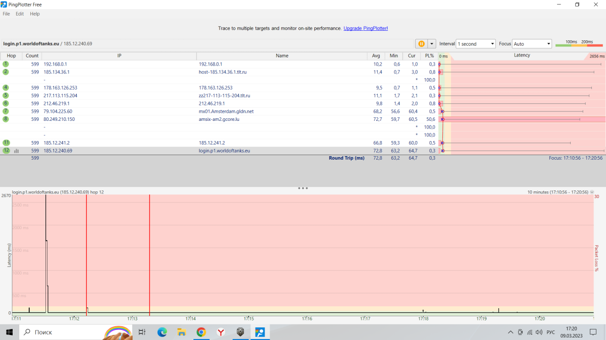Screen dimensions: 606x340
Task: Open the Interval combo box
Action: (476, 44)
